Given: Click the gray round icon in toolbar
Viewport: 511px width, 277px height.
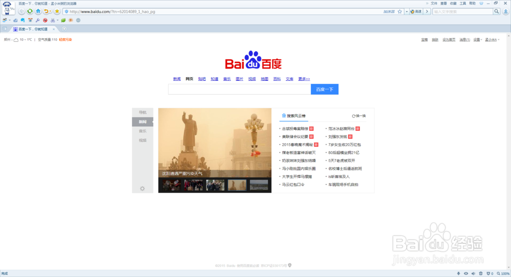Looking at the screenshot, I should coord(78,20).
